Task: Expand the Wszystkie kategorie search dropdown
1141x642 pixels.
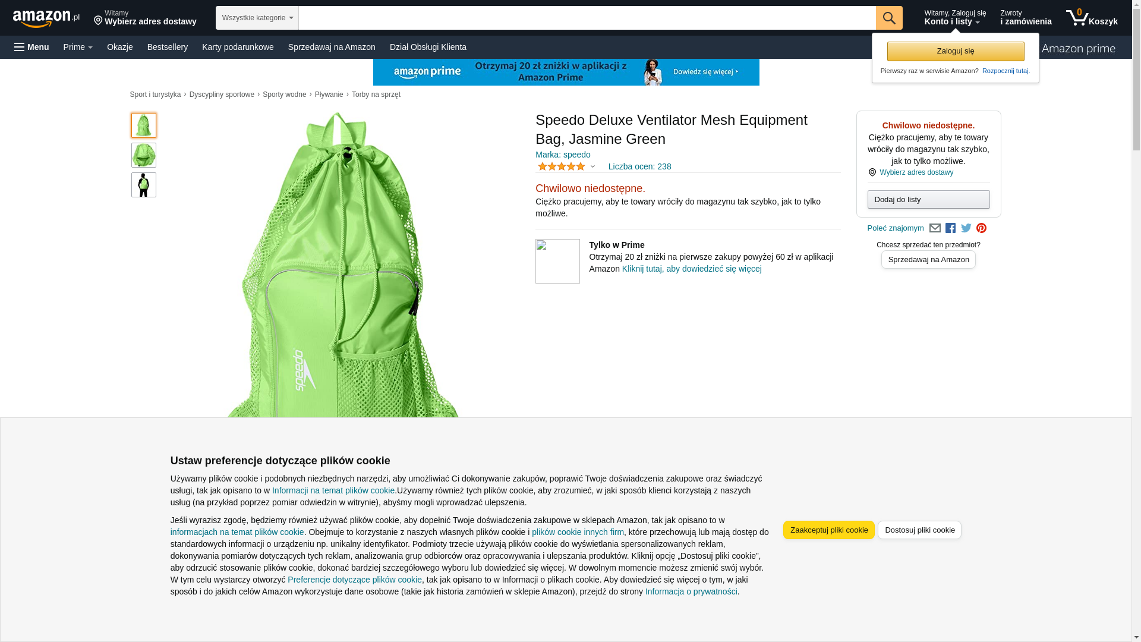Action: [x=257, y=18]
